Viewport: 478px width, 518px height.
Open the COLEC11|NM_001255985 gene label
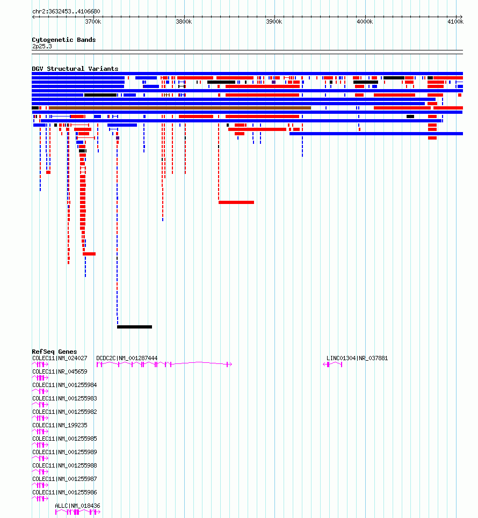65,439
